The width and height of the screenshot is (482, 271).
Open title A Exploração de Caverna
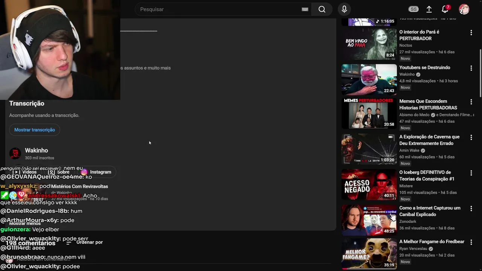(429, 140)
